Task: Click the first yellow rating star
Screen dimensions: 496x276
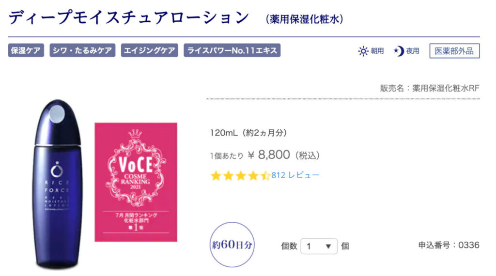Action: click(216, 176)
